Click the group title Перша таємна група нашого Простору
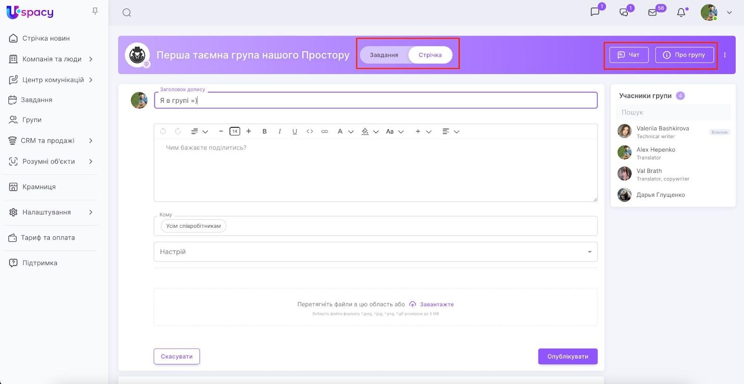 click(x=253, y=55)
